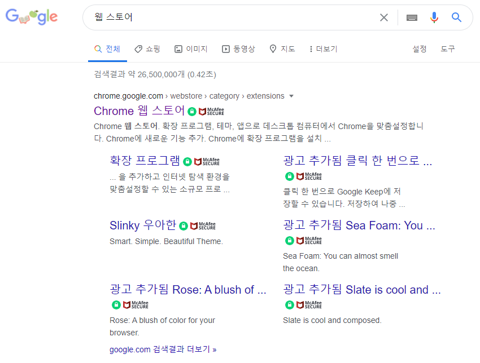The height and width of the screenshot is (363, 480).
Task: Open 광고 추가됨 클릭 한 번으로 link
Action: click(357, 161)
